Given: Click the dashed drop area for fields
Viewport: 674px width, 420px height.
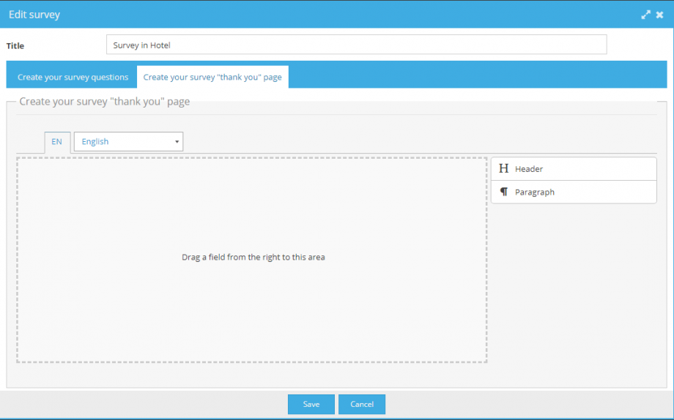Looking at the screenshot, I should [252, 260].
